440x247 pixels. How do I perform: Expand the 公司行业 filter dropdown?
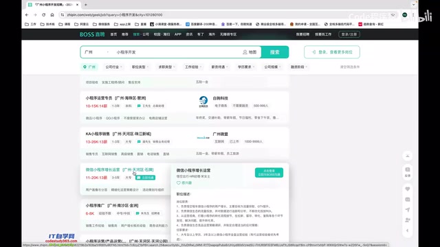click(x=113, y=67)
